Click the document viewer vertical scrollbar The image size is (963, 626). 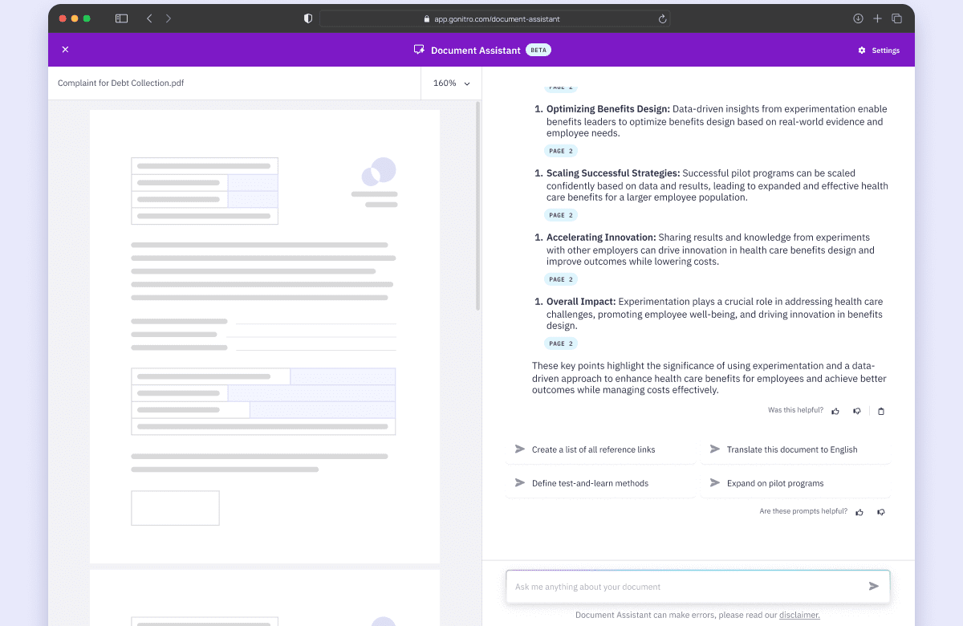click(x=478, y=206)
